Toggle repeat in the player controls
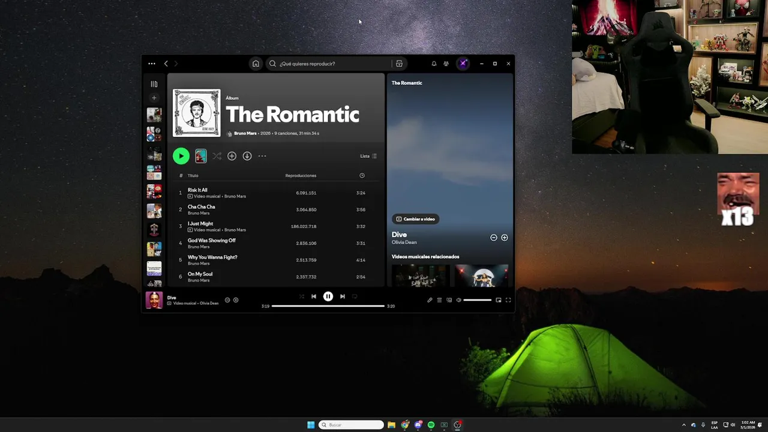The height and width of the screenshot is (432, 768). (355, 296)
